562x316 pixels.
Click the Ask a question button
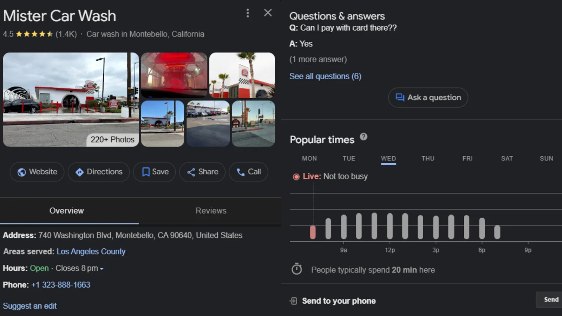428,98
